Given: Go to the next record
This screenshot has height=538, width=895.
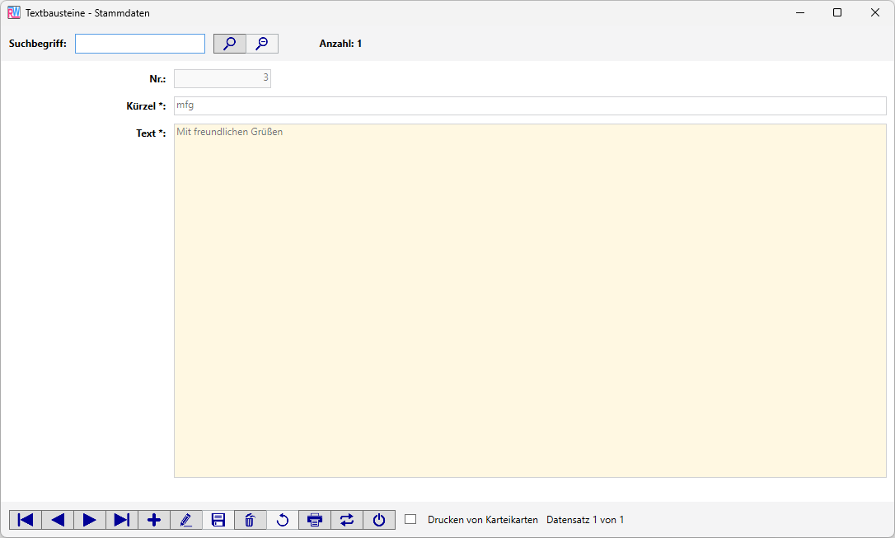Looking at the screenshot, I should (90, 520).
